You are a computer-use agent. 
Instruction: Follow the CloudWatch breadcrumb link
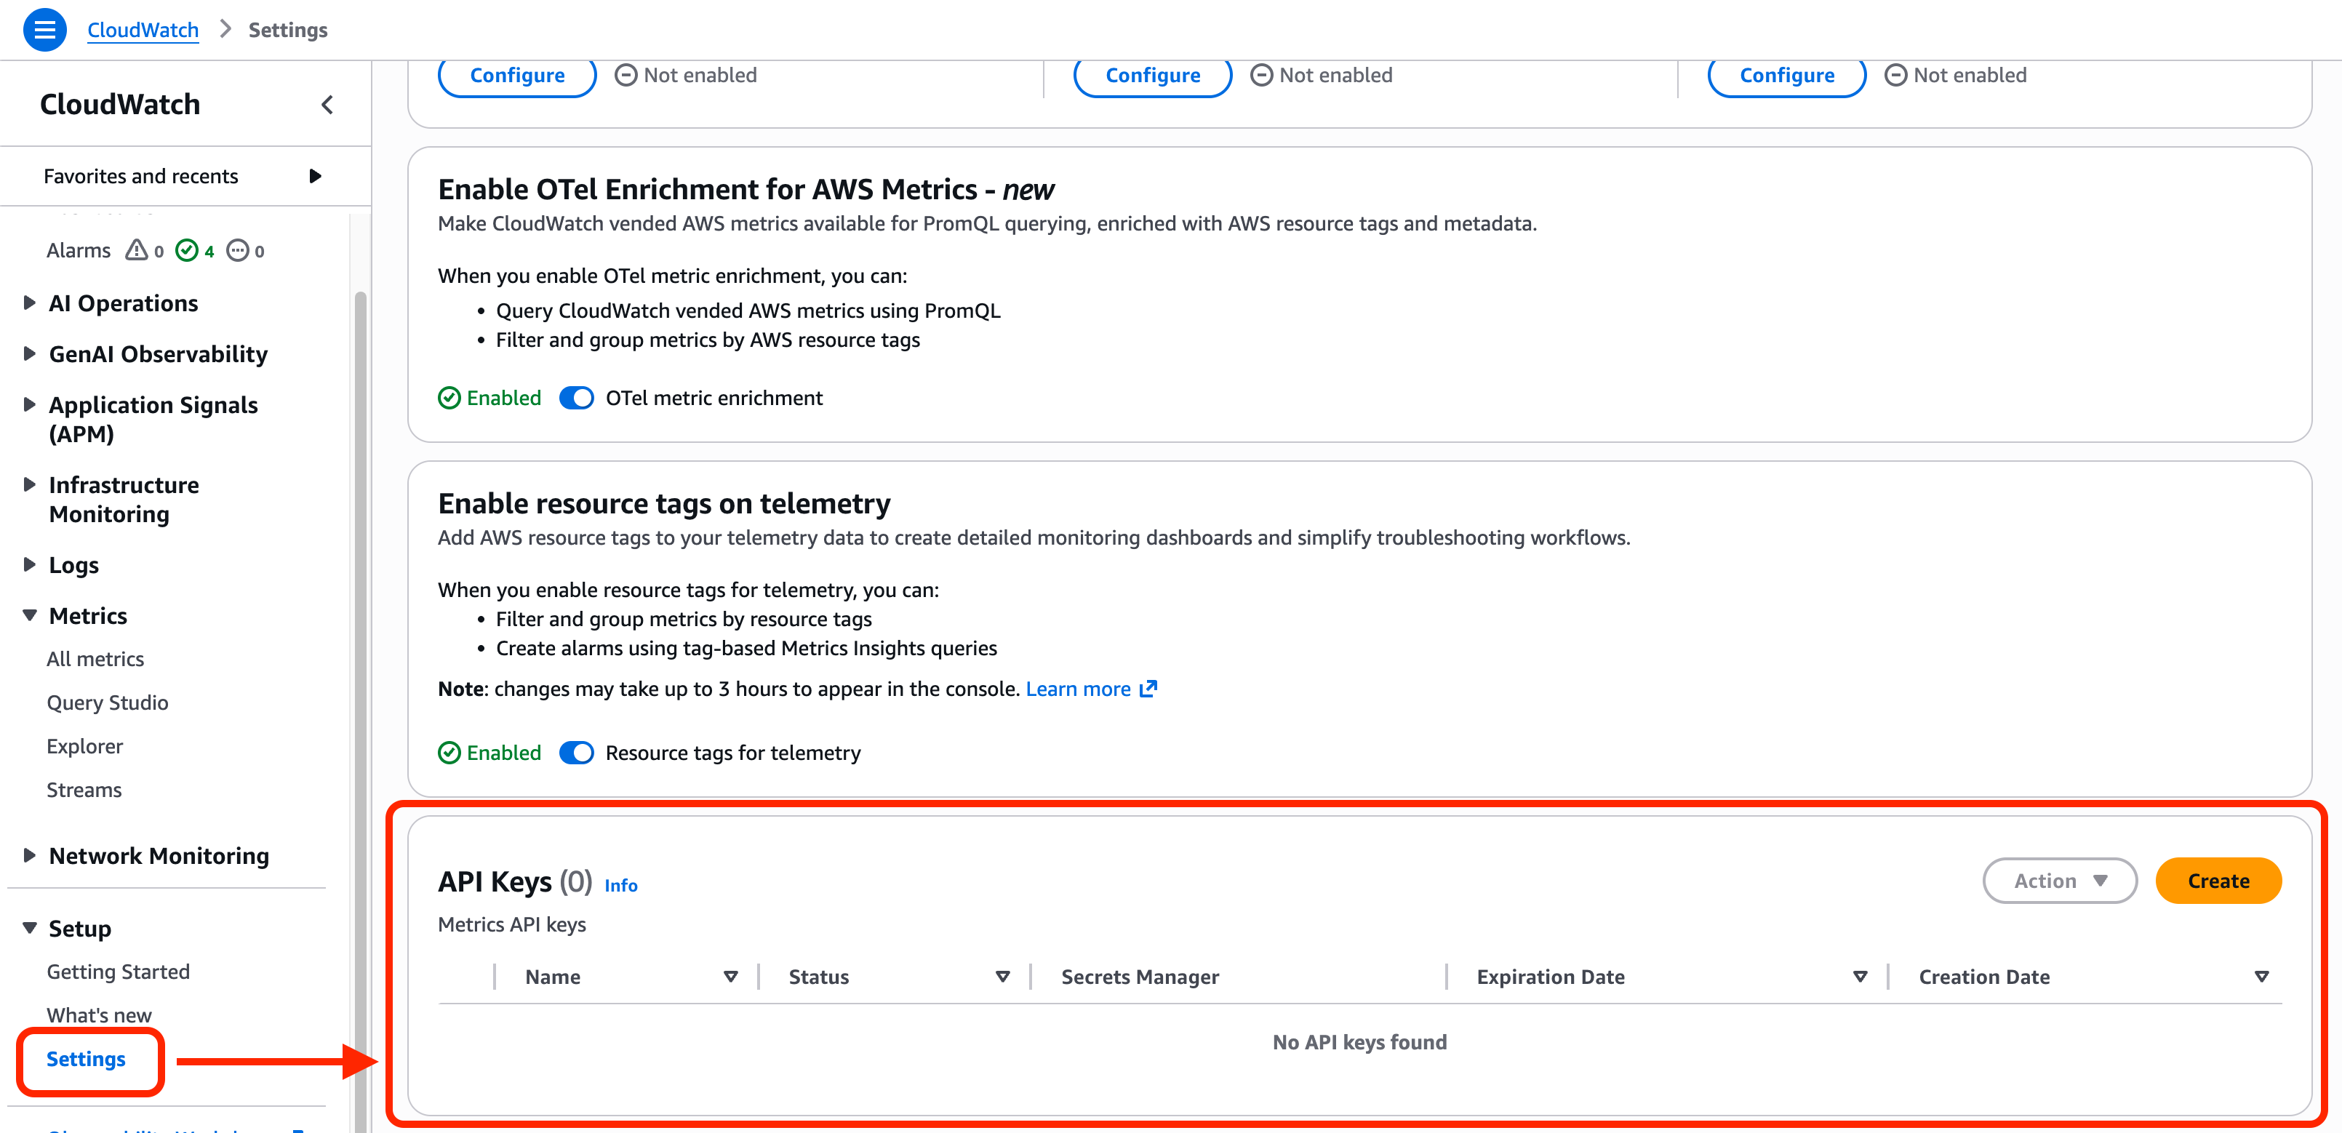click(143, 29)
